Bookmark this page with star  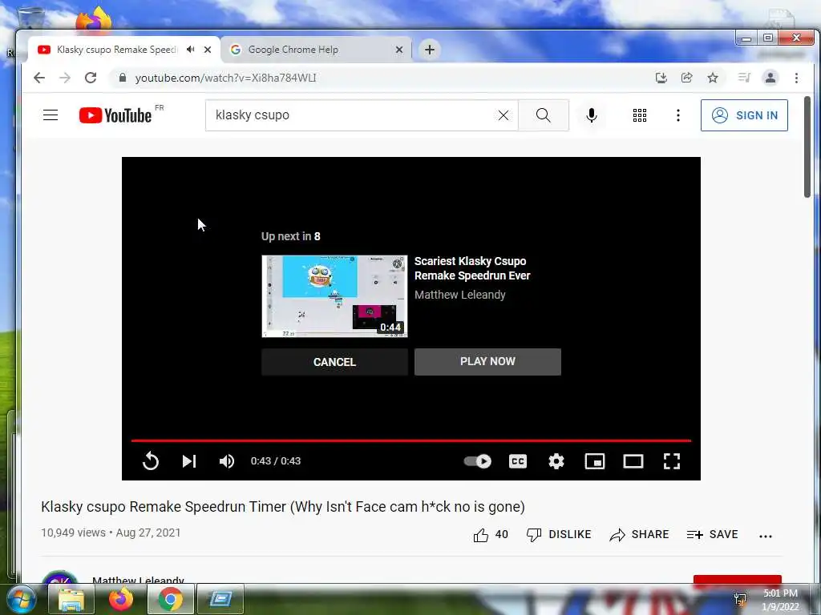pos(713,78)
